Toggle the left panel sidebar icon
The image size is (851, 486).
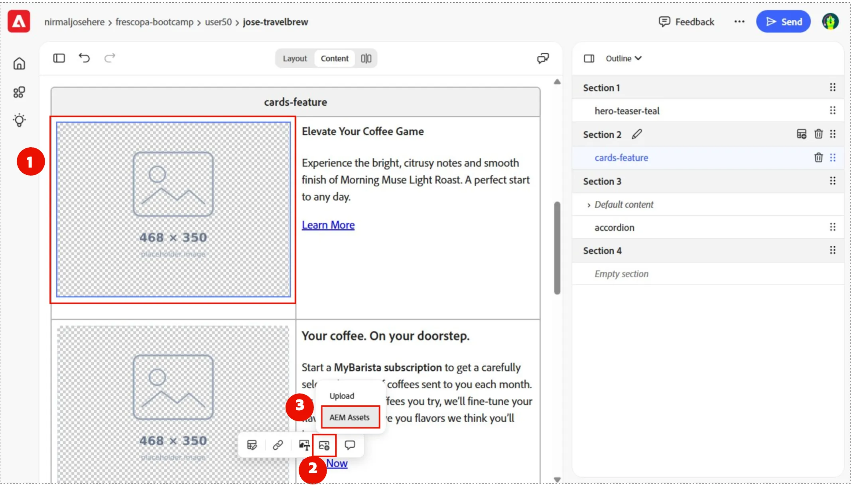[x=59, y=58]
